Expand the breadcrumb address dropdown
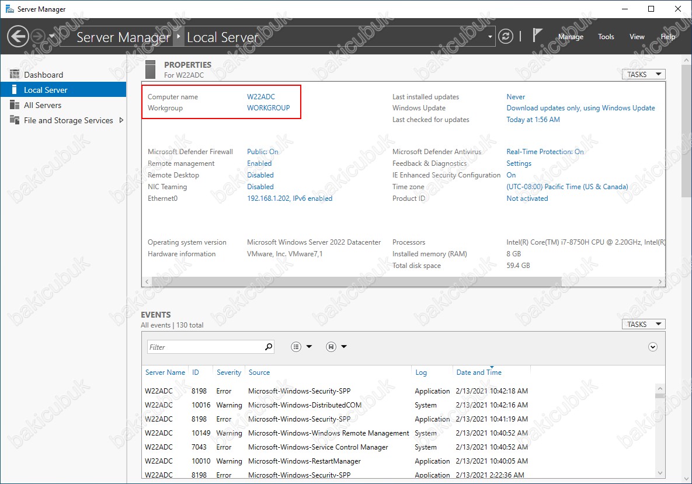The width and height of the screenshot is (692, 484). pos(490,37)
